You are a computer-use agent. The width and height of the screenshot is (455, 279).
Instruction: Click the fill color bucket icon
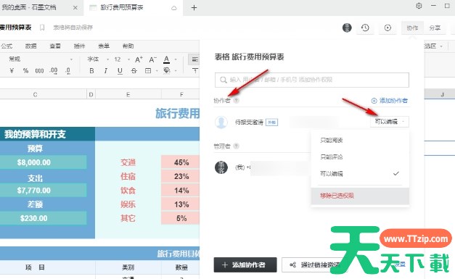pos(167,71)
